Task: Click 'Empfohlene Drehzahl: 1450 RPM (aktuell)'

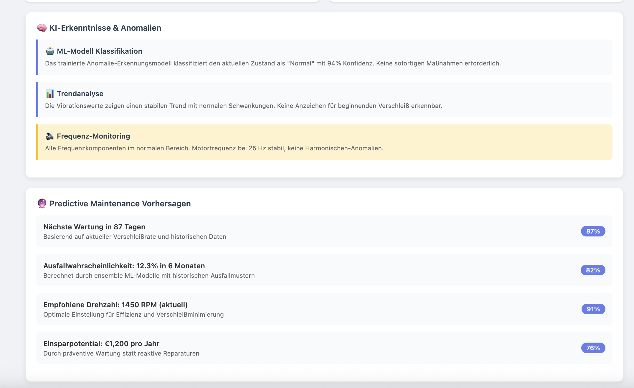Action: (x=115, y=305)
